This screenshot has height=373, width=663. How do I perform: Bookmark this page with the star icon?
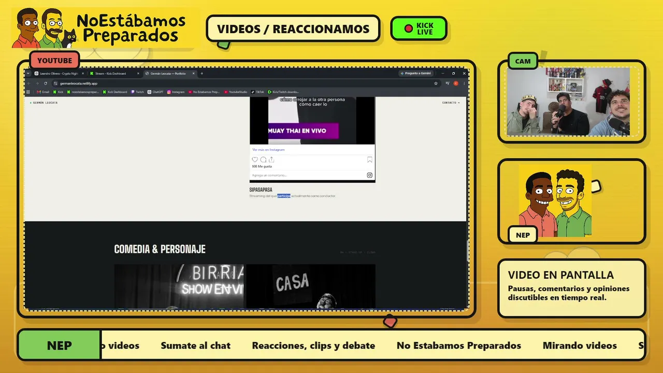(x=436, y=83)
